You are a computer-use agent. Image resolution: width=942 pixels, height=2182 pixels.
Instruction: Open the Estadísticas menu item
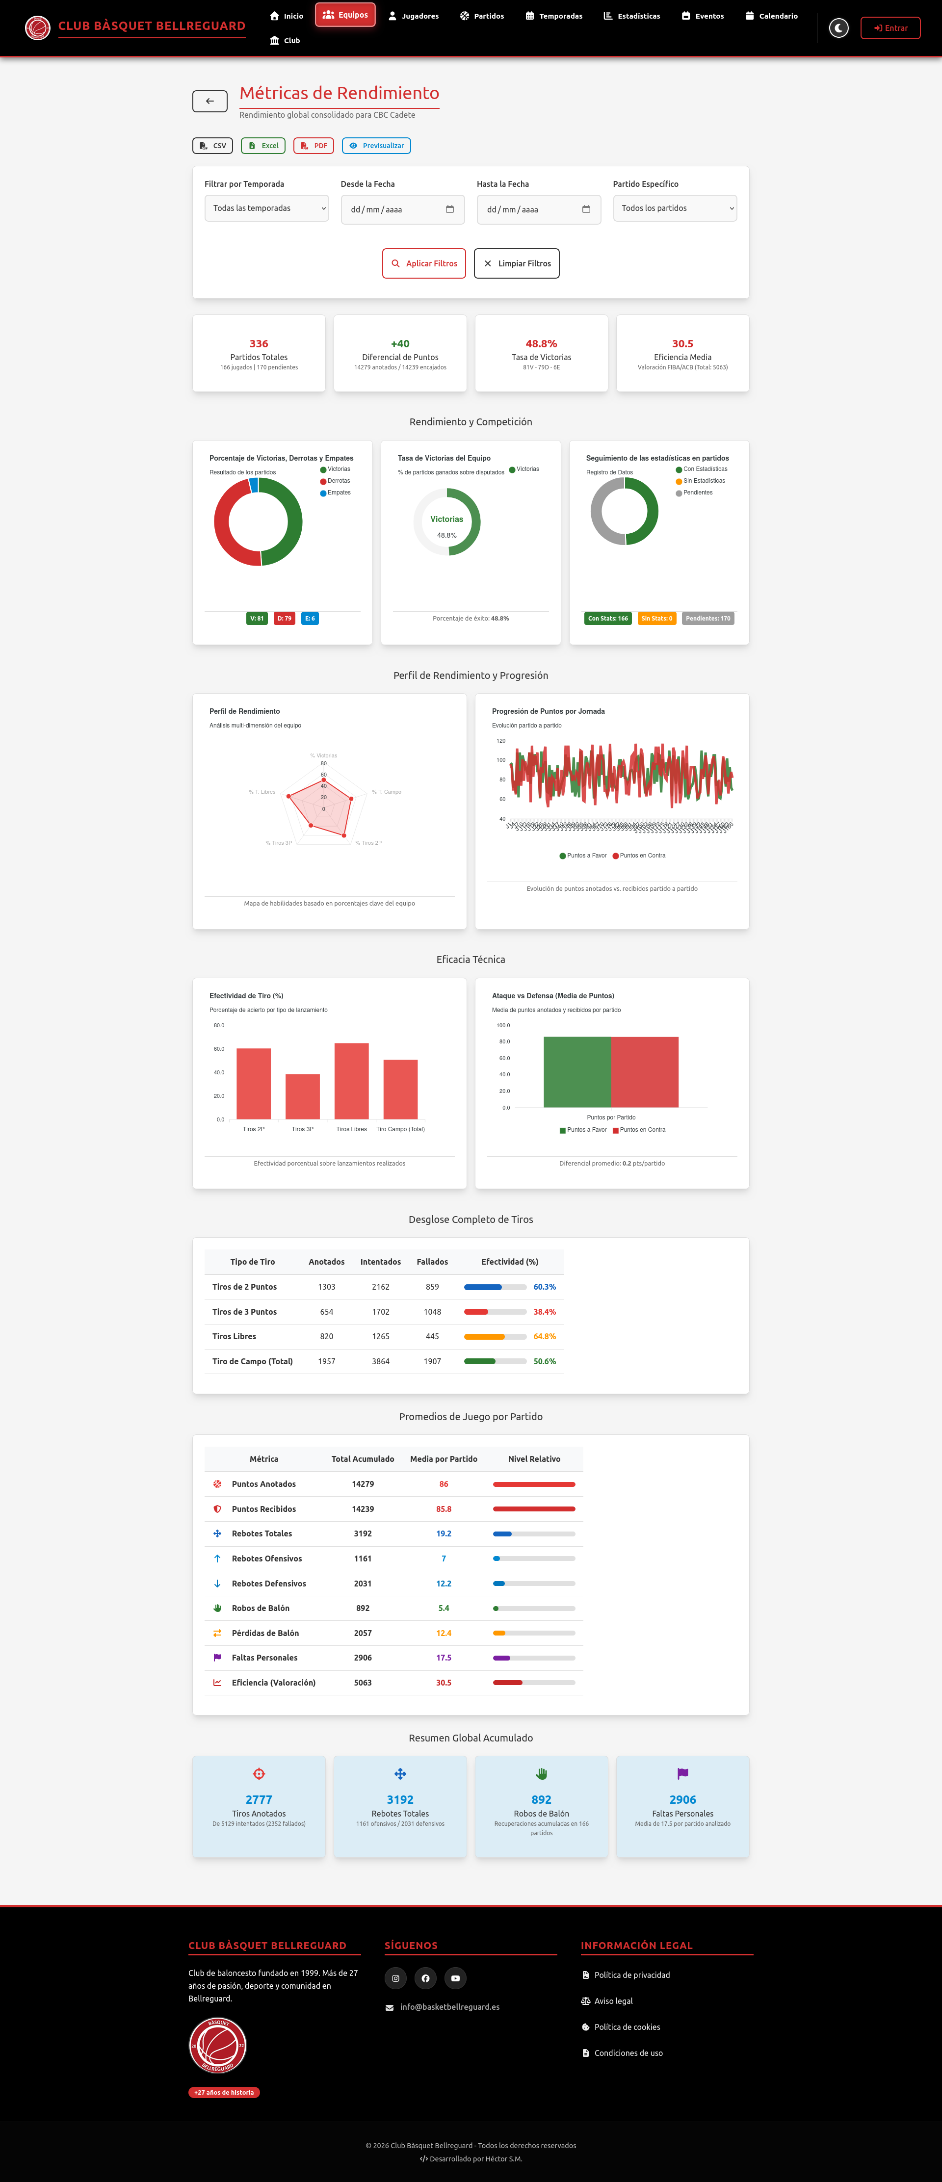pos(632,16)
